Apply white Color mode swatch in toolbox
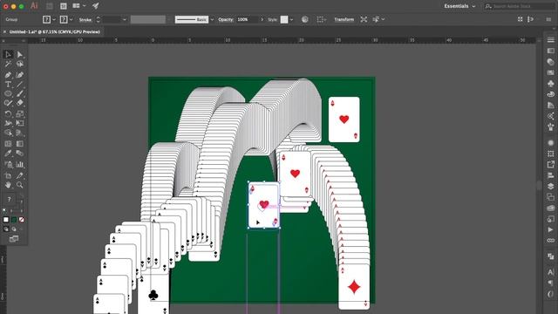The width and height of the screenshot is (558, 314). 6,220
